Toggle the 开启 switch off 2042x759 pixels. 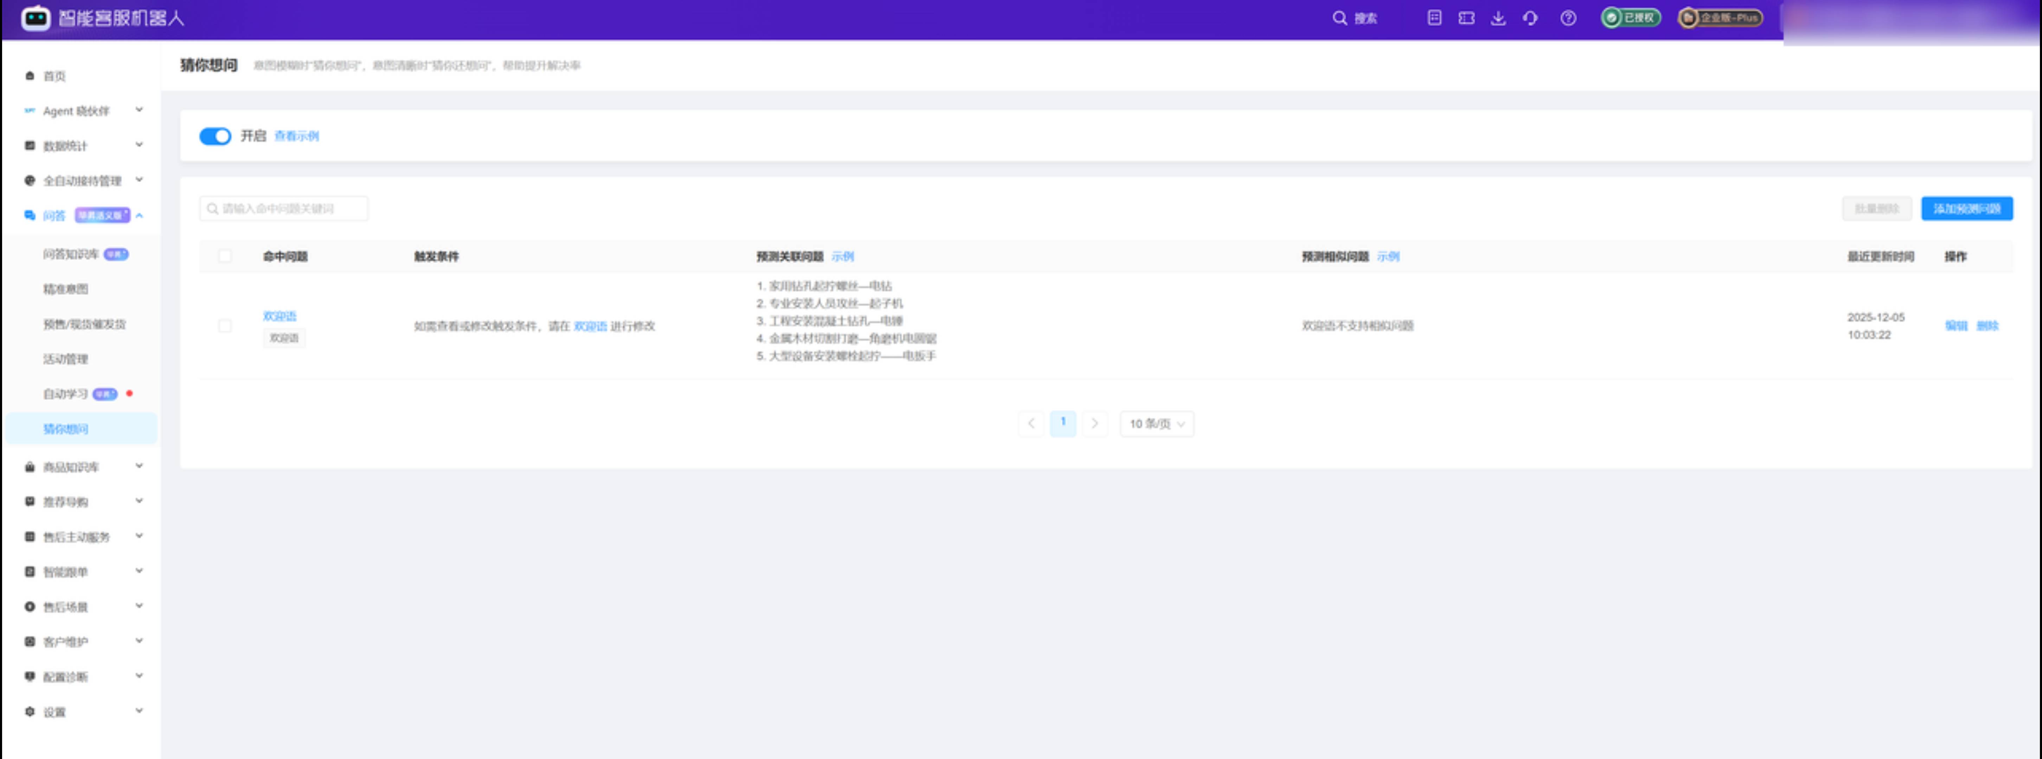(215, 136)
